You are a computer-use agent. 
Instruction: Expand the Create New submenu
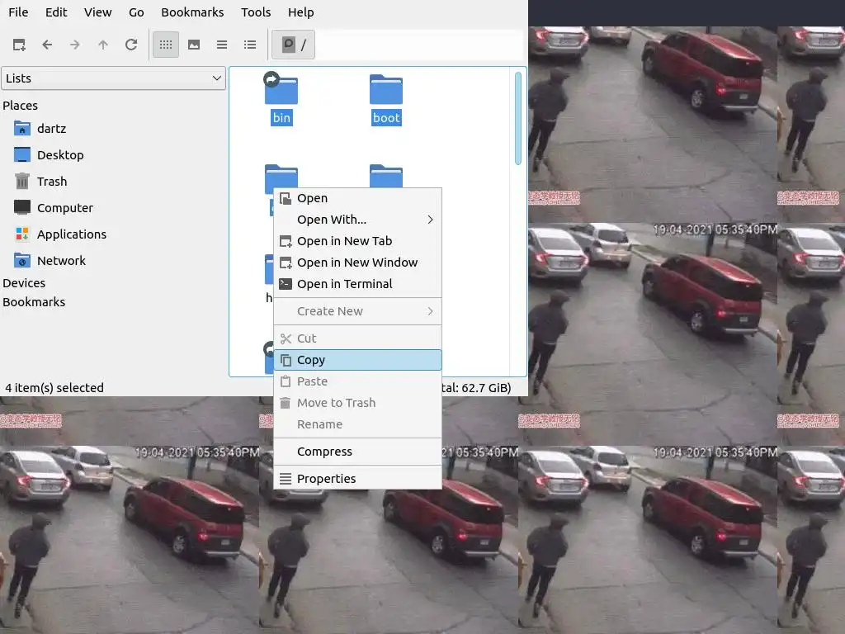[358, 311]
